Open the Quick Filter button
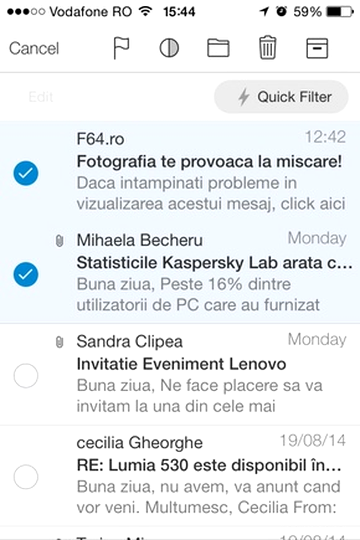 coord(281,97)
